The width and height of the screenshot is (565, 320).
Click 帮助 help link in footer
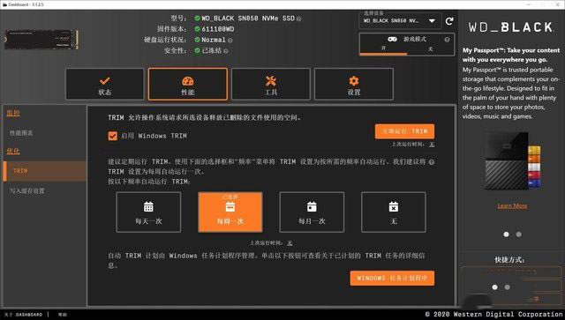click(x=63, y=315)
